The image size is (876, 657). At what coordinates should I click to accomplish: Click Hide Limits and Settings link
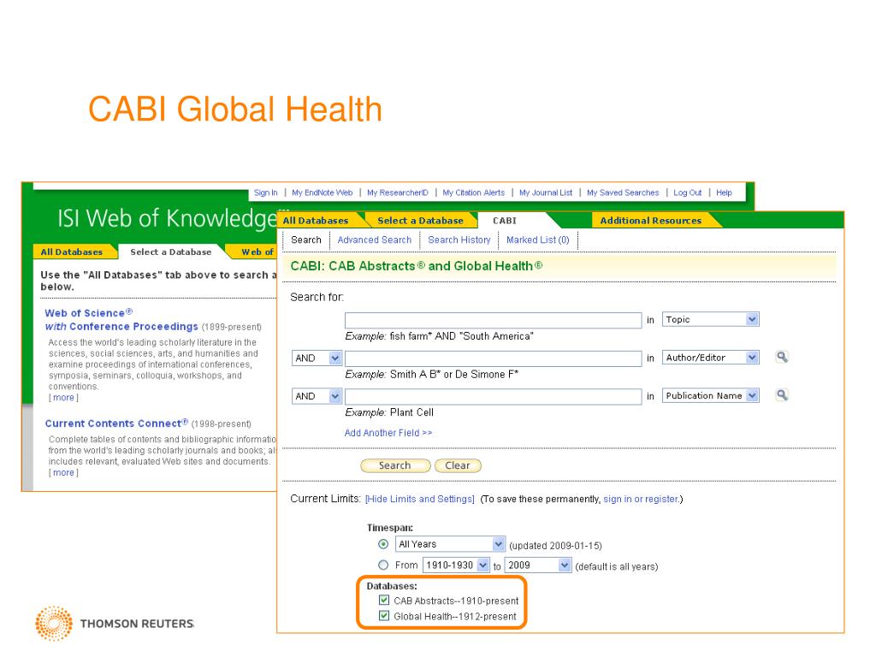coord(419,499)
